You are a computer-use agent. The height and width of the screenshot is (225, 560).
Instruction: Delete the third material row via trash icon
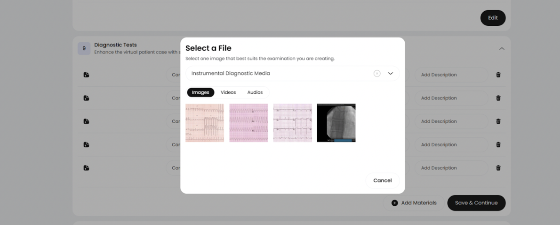[x=498, y=121]
